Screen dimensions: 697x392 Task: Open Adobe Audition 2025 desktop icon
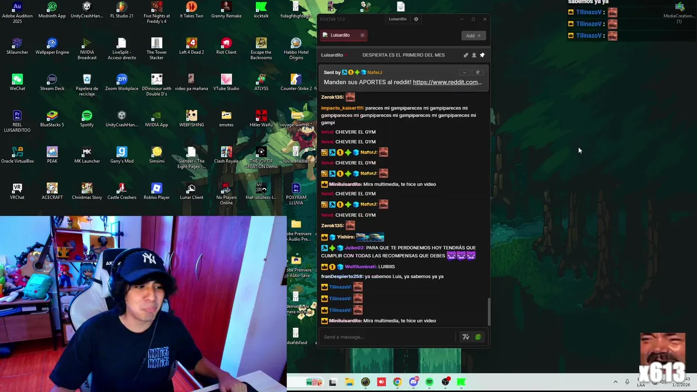tap(17, 12)
